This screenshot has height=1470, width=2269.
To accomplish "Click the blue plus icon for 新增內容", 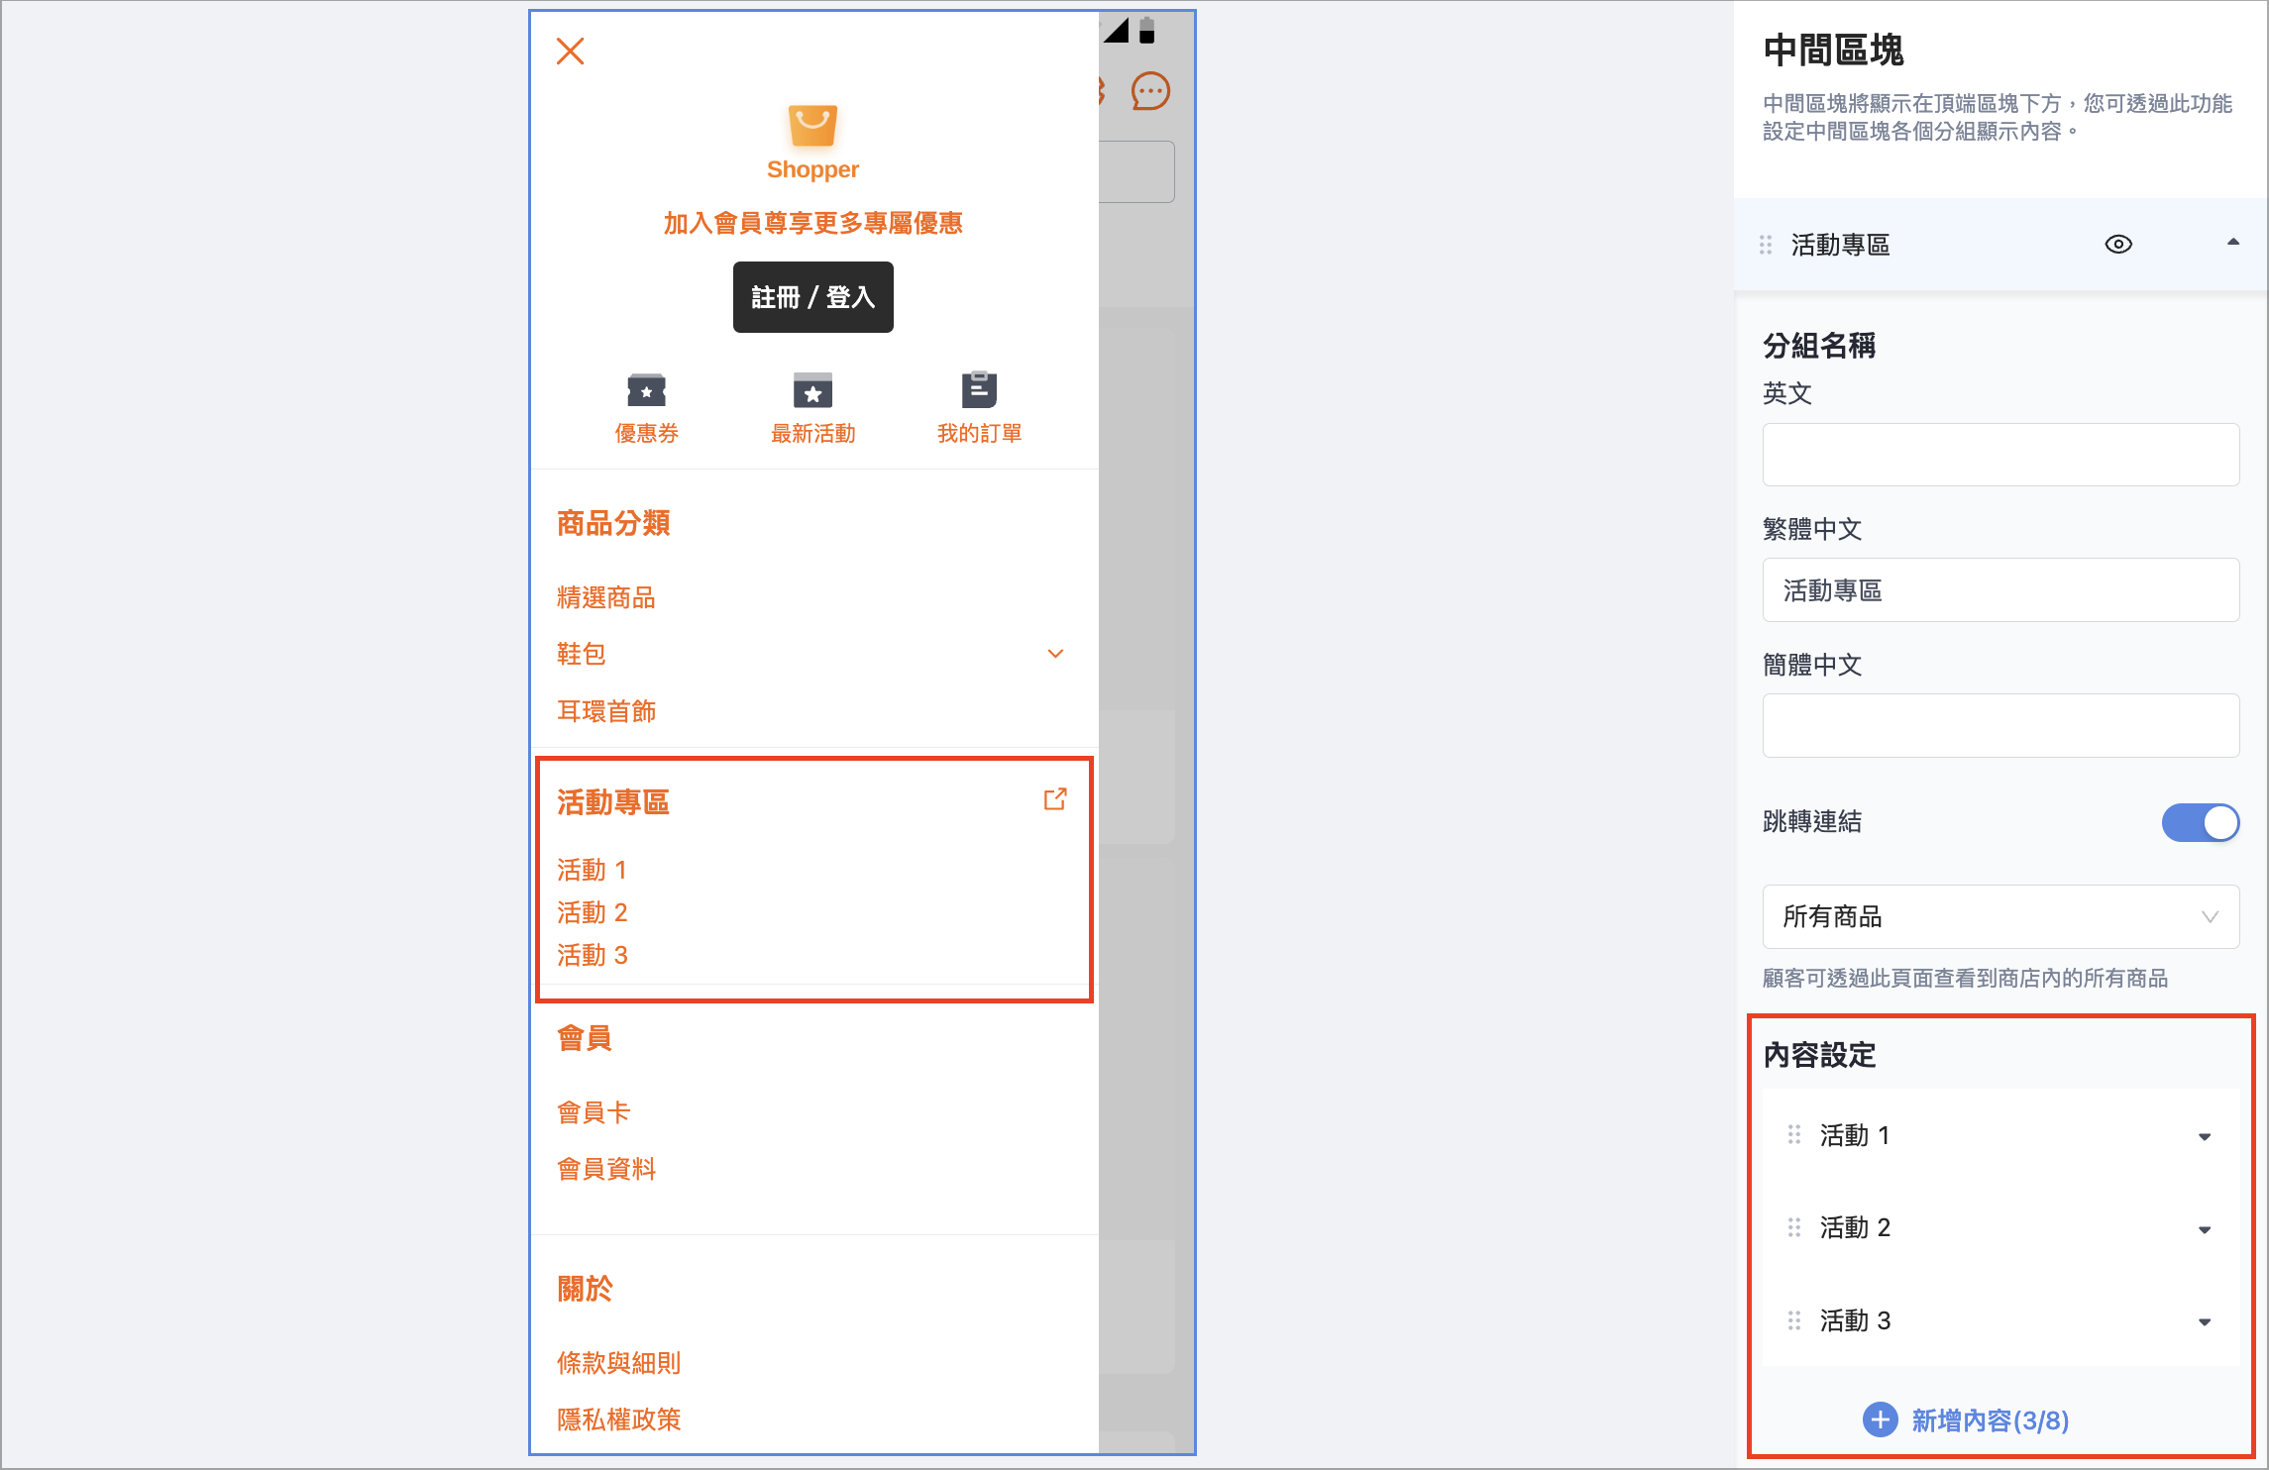I will pyautogui.click(x=1880, y=1419).
